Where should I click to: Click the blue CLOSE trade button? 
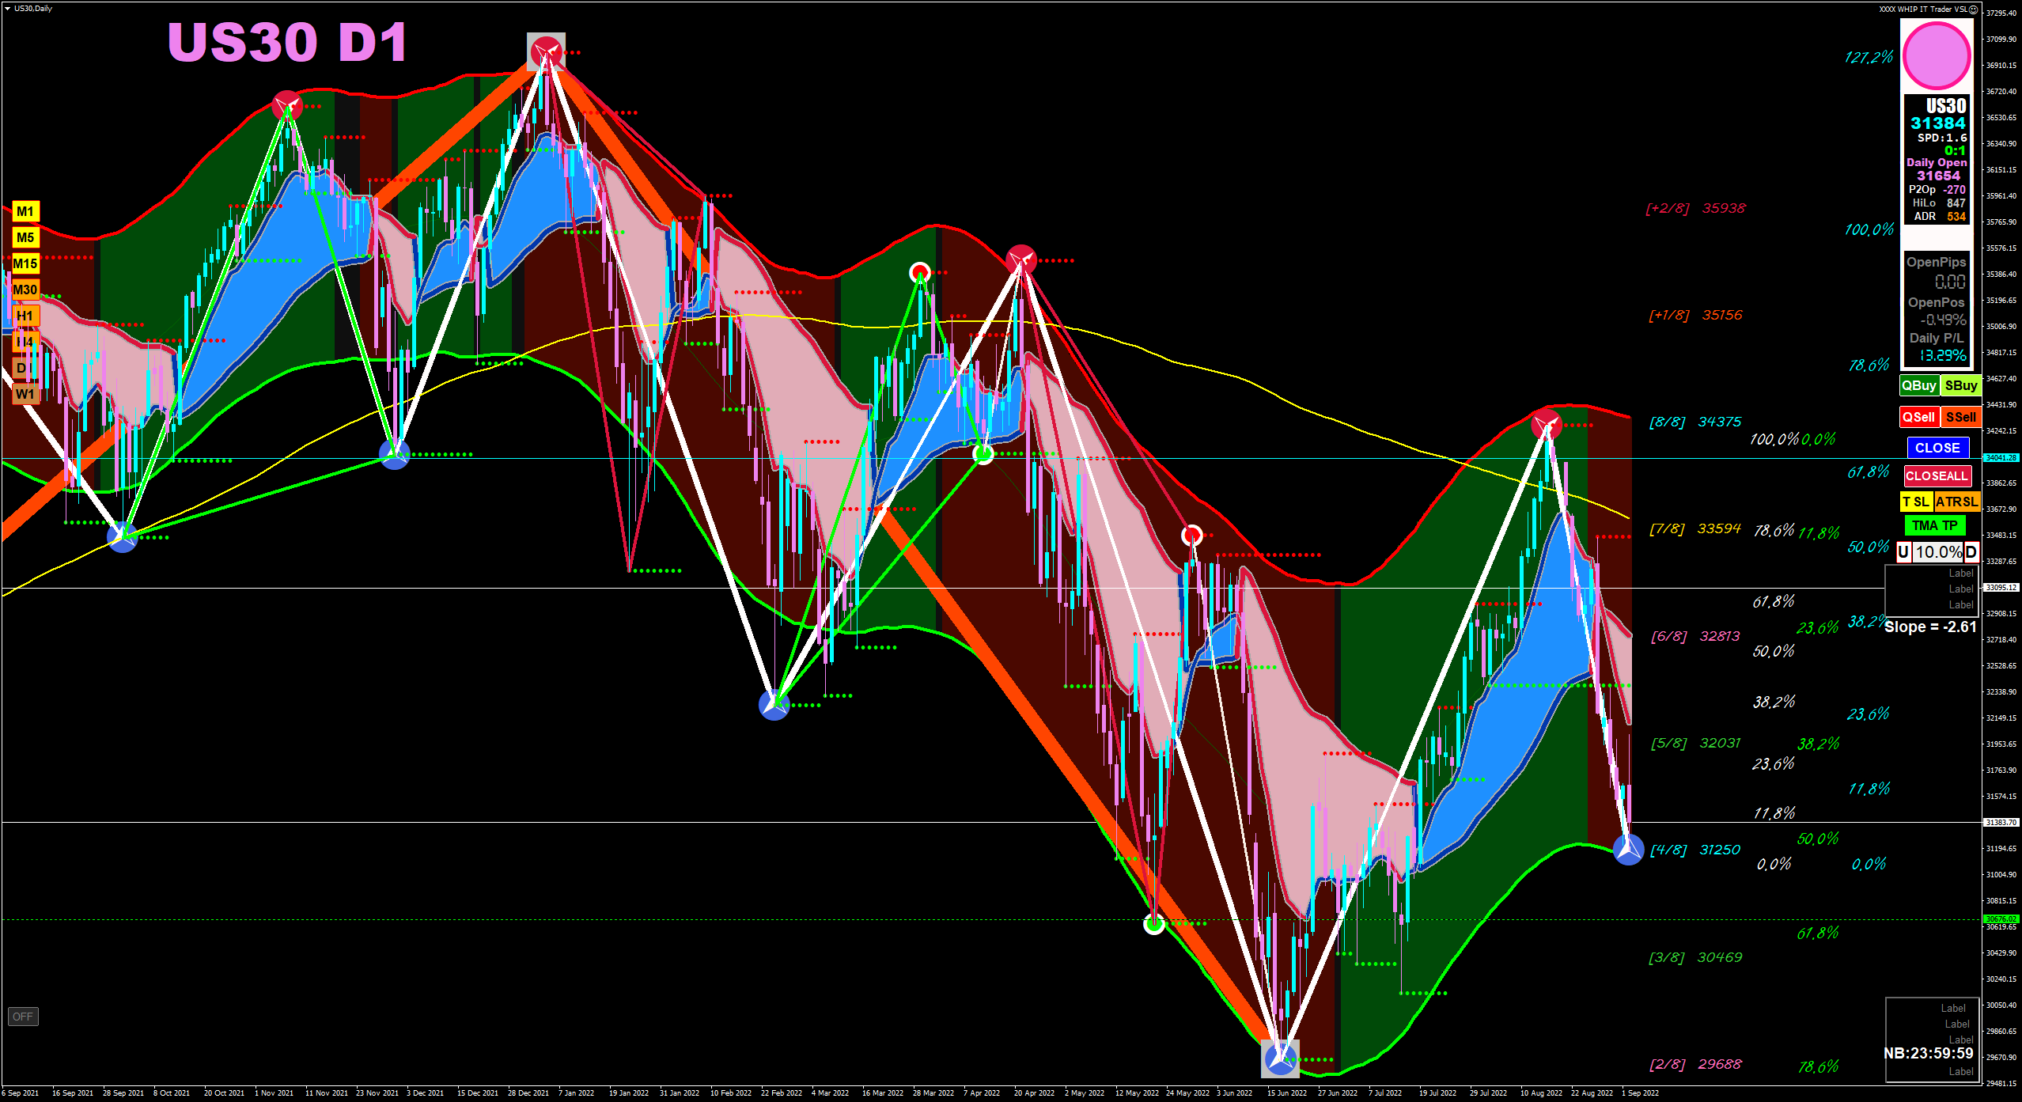pos(1937,448)
